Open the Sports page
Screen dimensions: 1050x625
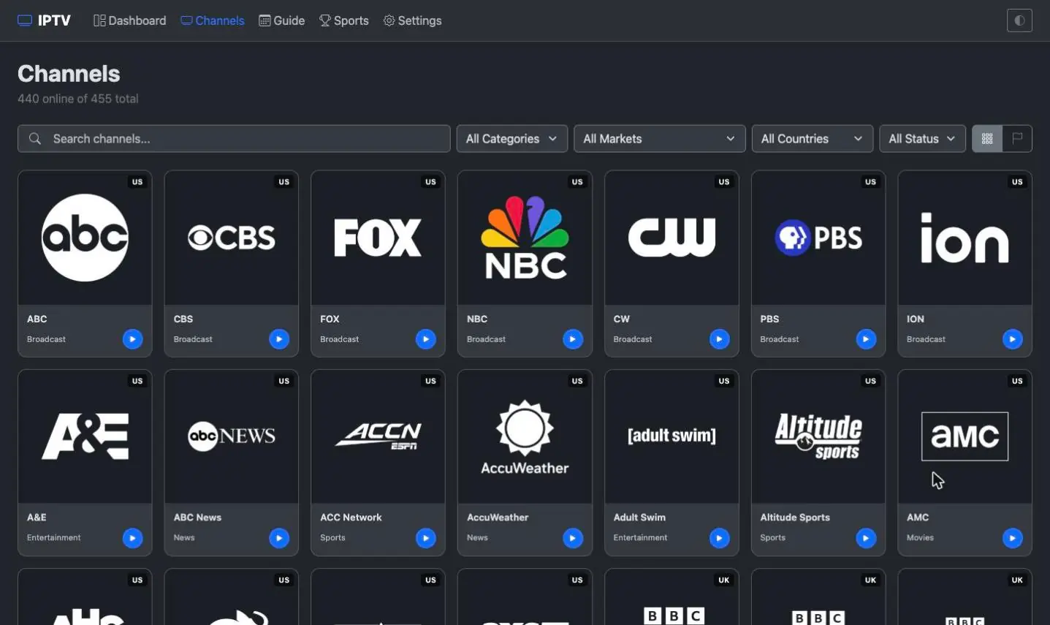[x=344, y=20]
